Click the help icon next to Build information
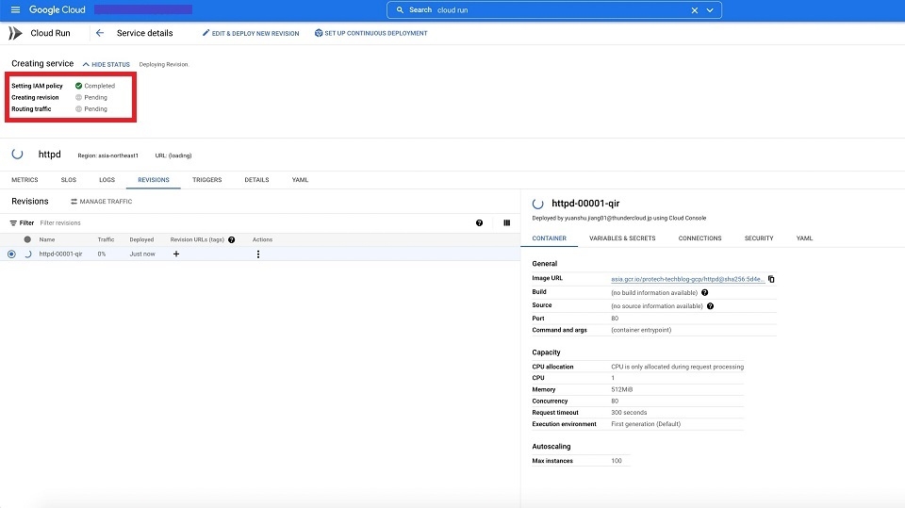This screenshot has height=508, width=905. coord(705,292)
